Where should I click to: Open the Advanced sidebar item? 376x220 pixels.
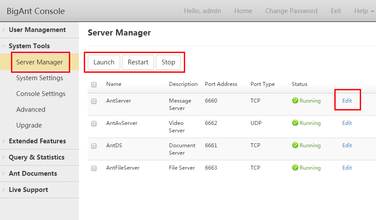[31, 110]
